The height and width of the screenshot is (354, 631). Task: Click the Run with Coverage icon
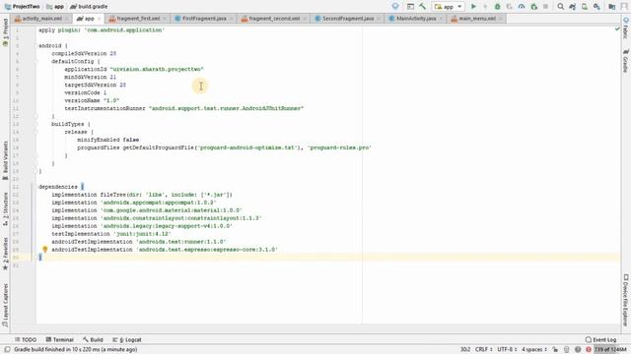[x=510, y=7]
